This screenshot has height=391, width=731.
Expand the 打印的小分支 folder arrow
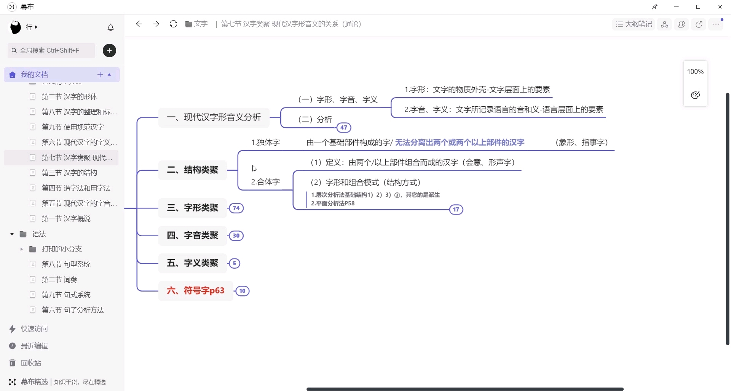click(x=22, y=249)
